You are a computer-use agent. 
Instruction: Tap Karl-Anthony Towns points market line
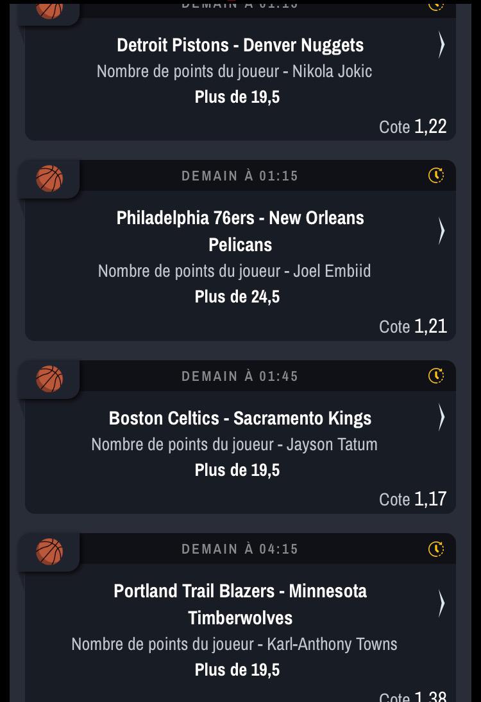click(234, 644)
